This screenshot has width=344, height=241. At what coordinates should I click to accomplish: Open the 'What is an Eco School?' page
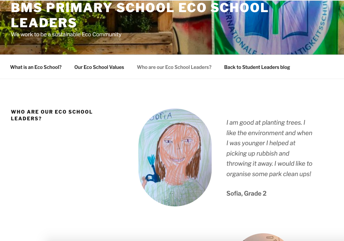36,67
